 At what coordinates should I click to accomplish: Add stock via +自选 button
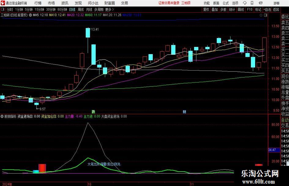pyautogui.click(x=267, y=9)
